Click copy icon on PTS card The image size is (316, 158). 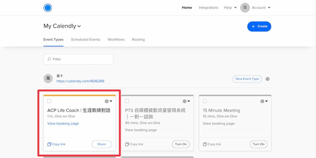tap(127, 144)
